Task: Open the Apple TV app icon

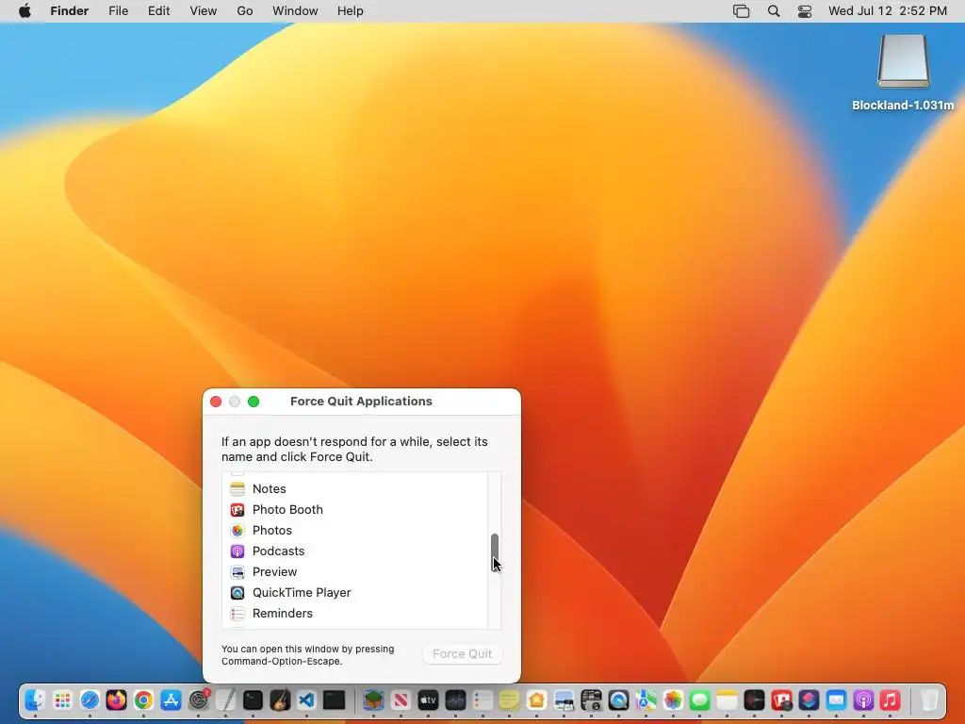Action: 428,700
